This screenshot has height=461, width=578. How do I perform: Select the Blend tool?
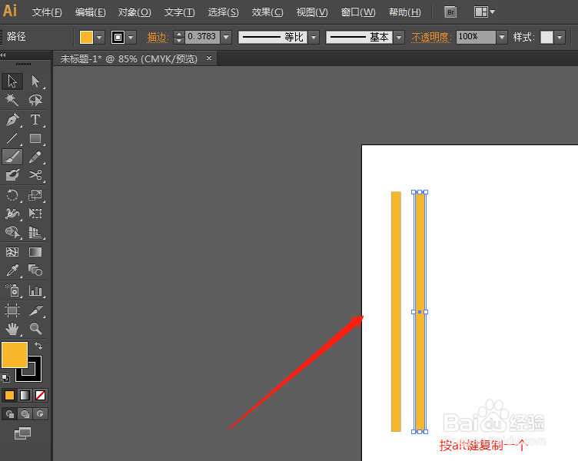[x=35, y=270]
